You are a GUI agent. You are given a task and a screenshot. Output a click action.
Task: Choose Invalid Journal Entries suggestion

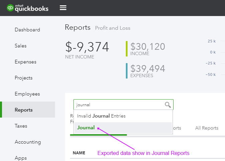(123, 116)
